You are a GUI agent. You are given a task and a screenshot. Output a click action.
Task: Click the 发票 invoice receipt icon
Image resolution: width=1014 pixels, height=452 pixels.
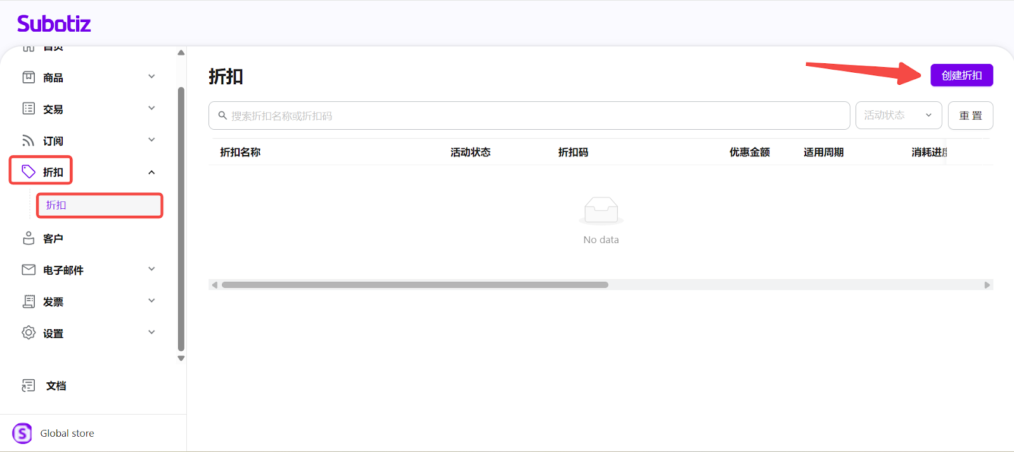(29, 301)
